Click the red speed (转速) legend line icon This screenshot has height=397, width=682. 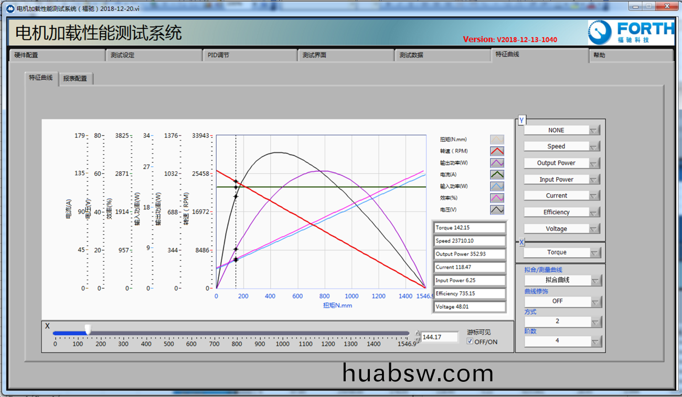click(497, 151)
